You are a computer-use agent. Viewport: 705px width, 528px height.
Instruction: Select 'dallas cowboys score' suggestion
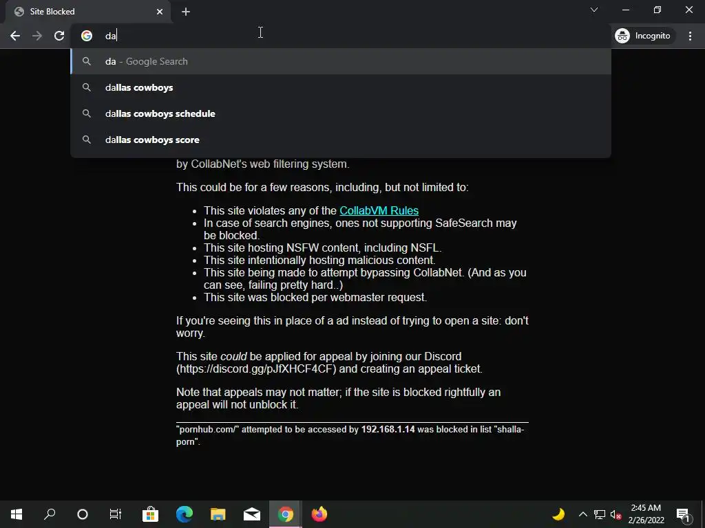click(340, 140)
